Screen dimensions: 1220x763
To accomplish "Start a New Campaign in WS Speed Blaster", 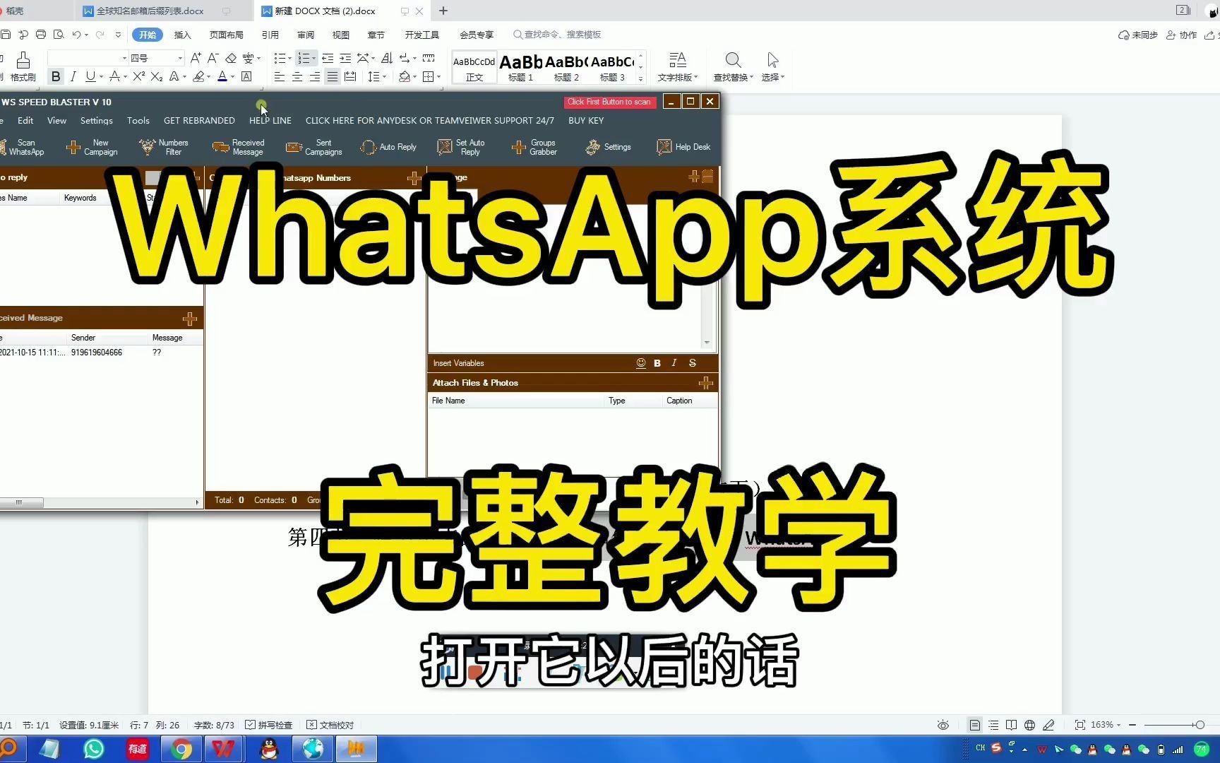I will point(92,147).
